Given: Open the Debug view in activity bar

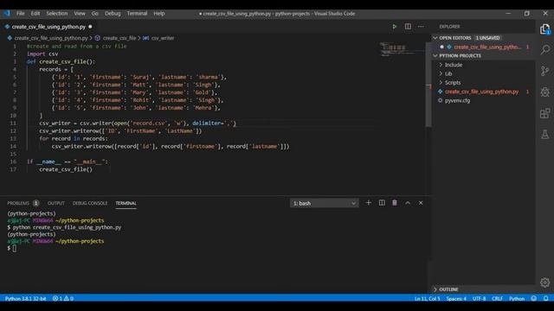Looking at the screenshot, I should pos(544,92).
